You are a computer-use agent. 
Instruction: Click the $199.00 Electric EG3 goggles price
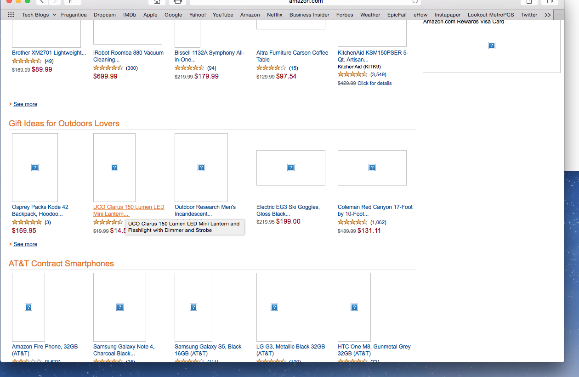click(x=288, y=221)
